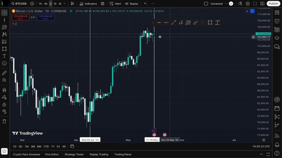
Task: Take a chart snapshot with camera
Action: 262,4
